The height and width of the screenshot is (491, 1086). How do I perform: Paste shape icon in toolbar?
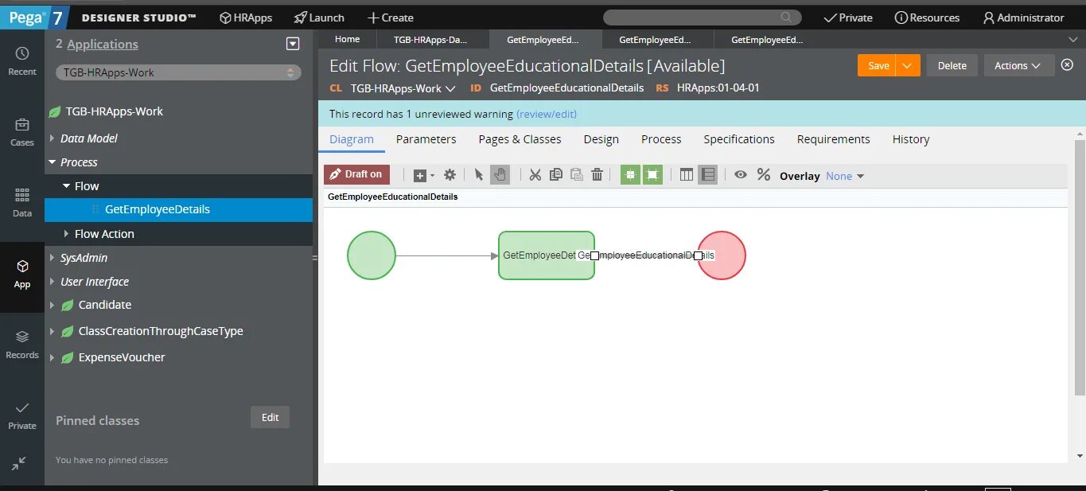577,175
